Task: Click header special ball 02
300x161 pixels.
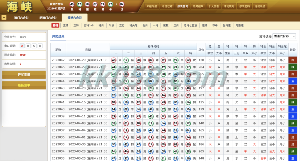Action: pos(122,4)
